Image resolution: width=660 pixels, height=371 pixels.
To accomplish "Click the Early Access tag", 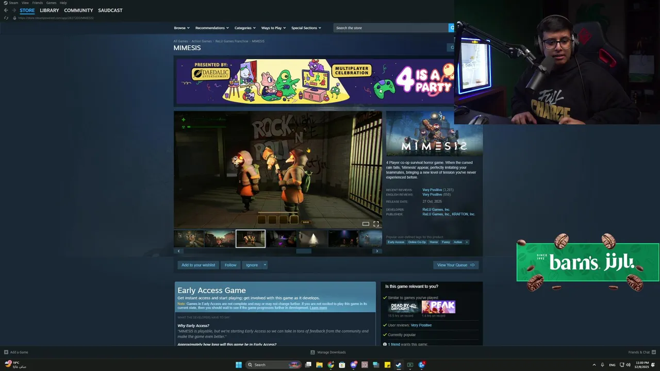I will click(x=396, y=242).
